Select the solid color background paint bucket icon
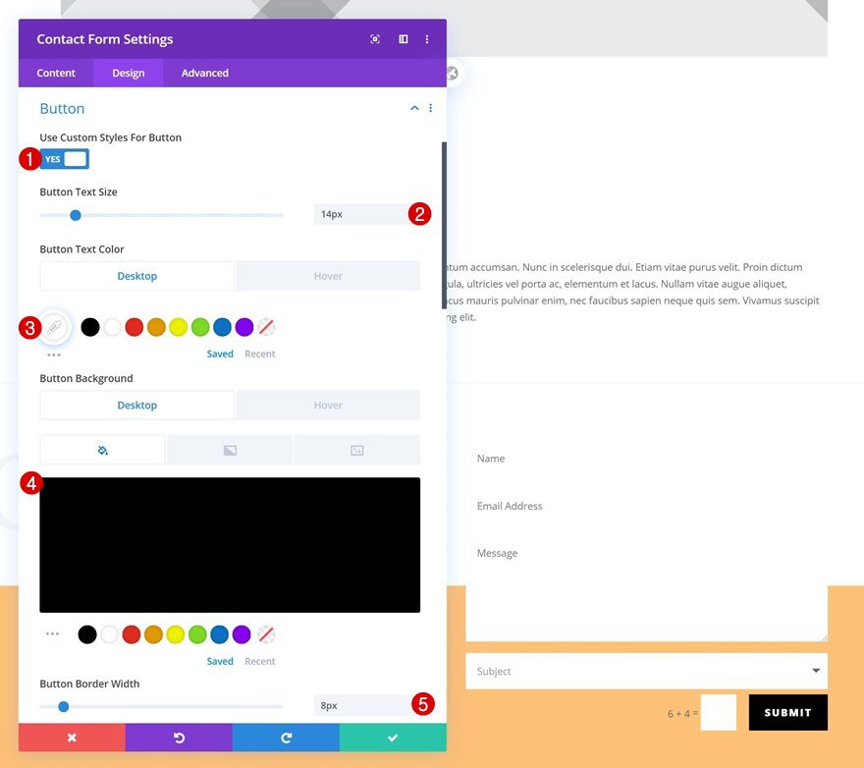Image resolution: width=864 pixels, height=768 pixels. [x=102, y=449]
